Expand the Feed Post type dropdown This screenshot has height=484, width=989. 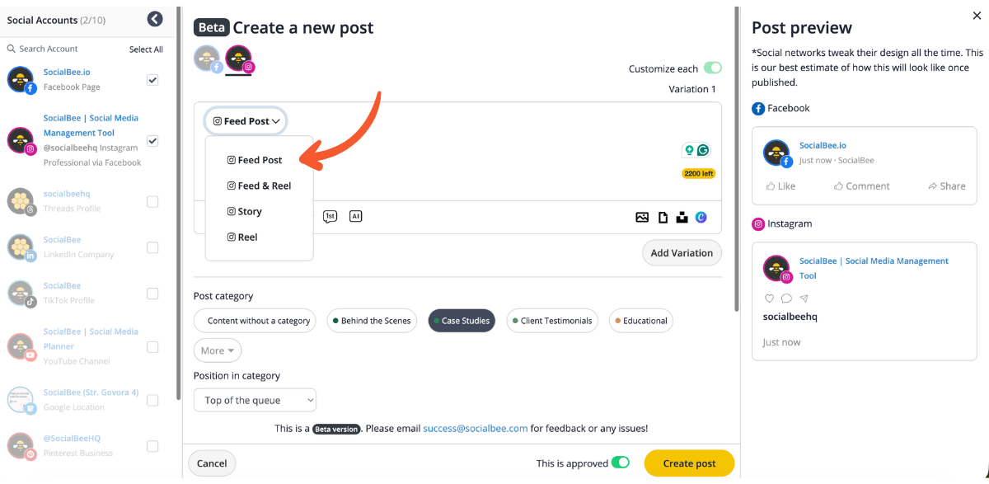(x=246, y=121)
